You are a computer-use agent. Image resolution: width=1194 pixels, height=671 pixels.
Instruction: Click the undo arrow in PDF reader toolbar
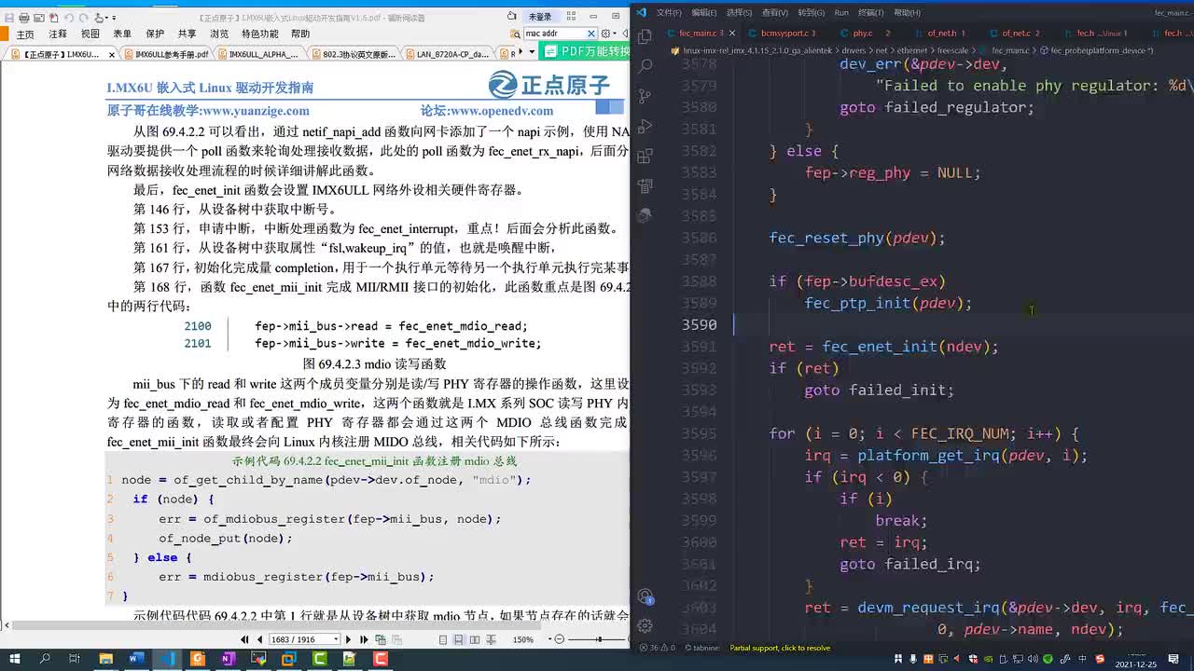coord(68,18)
